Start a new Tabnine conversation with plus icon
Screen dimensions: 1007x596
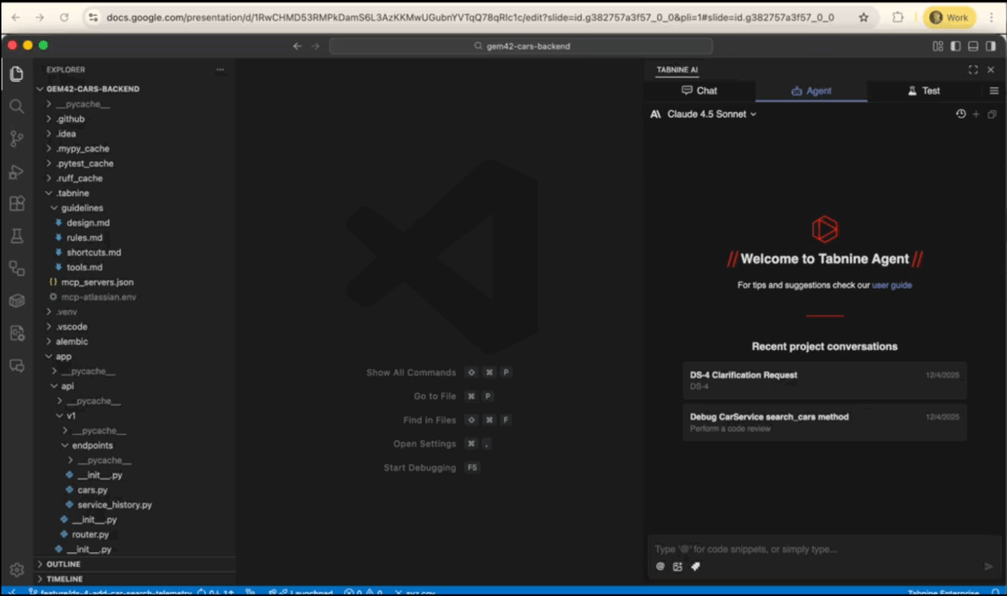[x=976, y=114]
